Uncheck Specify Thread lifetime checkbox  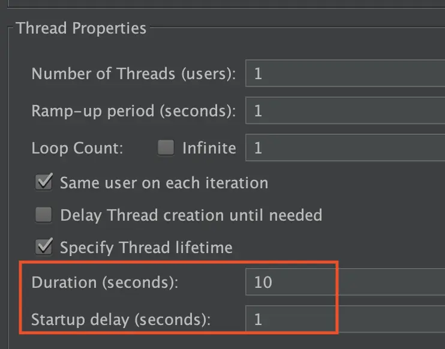coord(44,246)
